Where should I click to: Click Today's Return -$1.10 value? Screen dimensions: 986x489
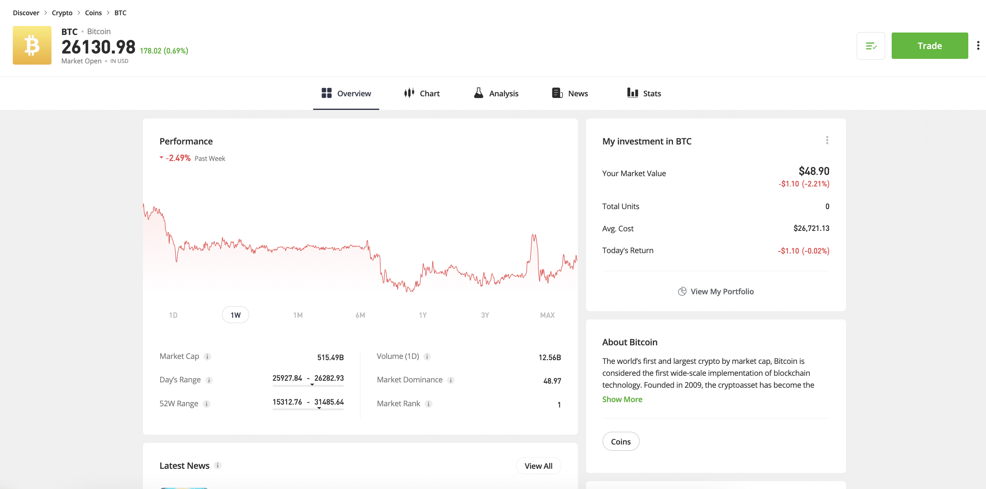coord(804,251)
